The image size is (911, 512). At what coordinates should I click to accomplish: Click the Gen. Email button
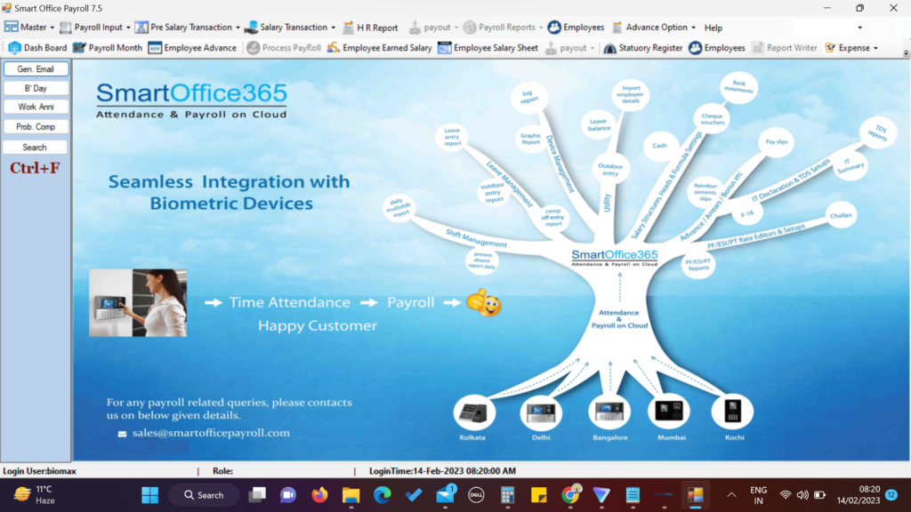tap(36, 69)
